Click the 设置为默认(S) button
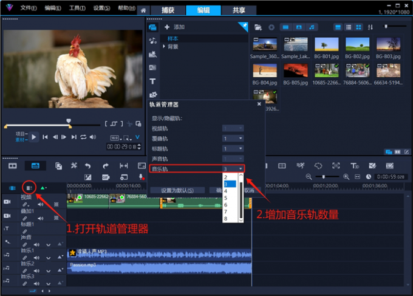The image size is (413, 296). (177, 190)
